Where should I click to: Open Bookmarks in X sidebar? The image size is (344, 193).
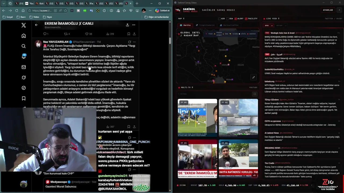coord(24,98)
